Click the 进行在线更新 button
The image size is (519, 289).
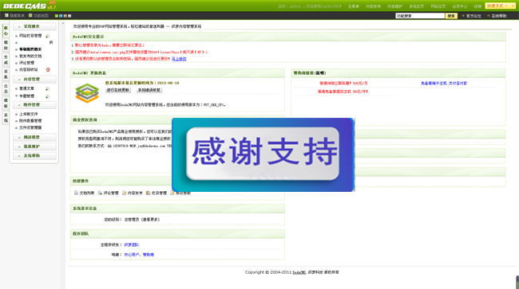[118, 90]
